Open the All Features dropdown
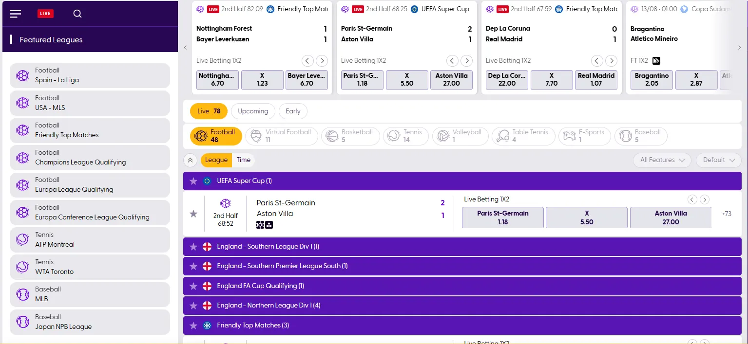The width and height of the screenshot is (748, 344). click(662, 160)
